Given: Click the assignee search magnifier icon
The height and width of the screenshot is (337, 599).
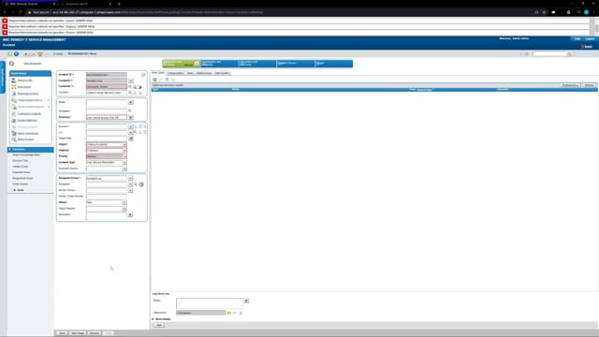Looking at the screenshot, I should pos(136,184).
